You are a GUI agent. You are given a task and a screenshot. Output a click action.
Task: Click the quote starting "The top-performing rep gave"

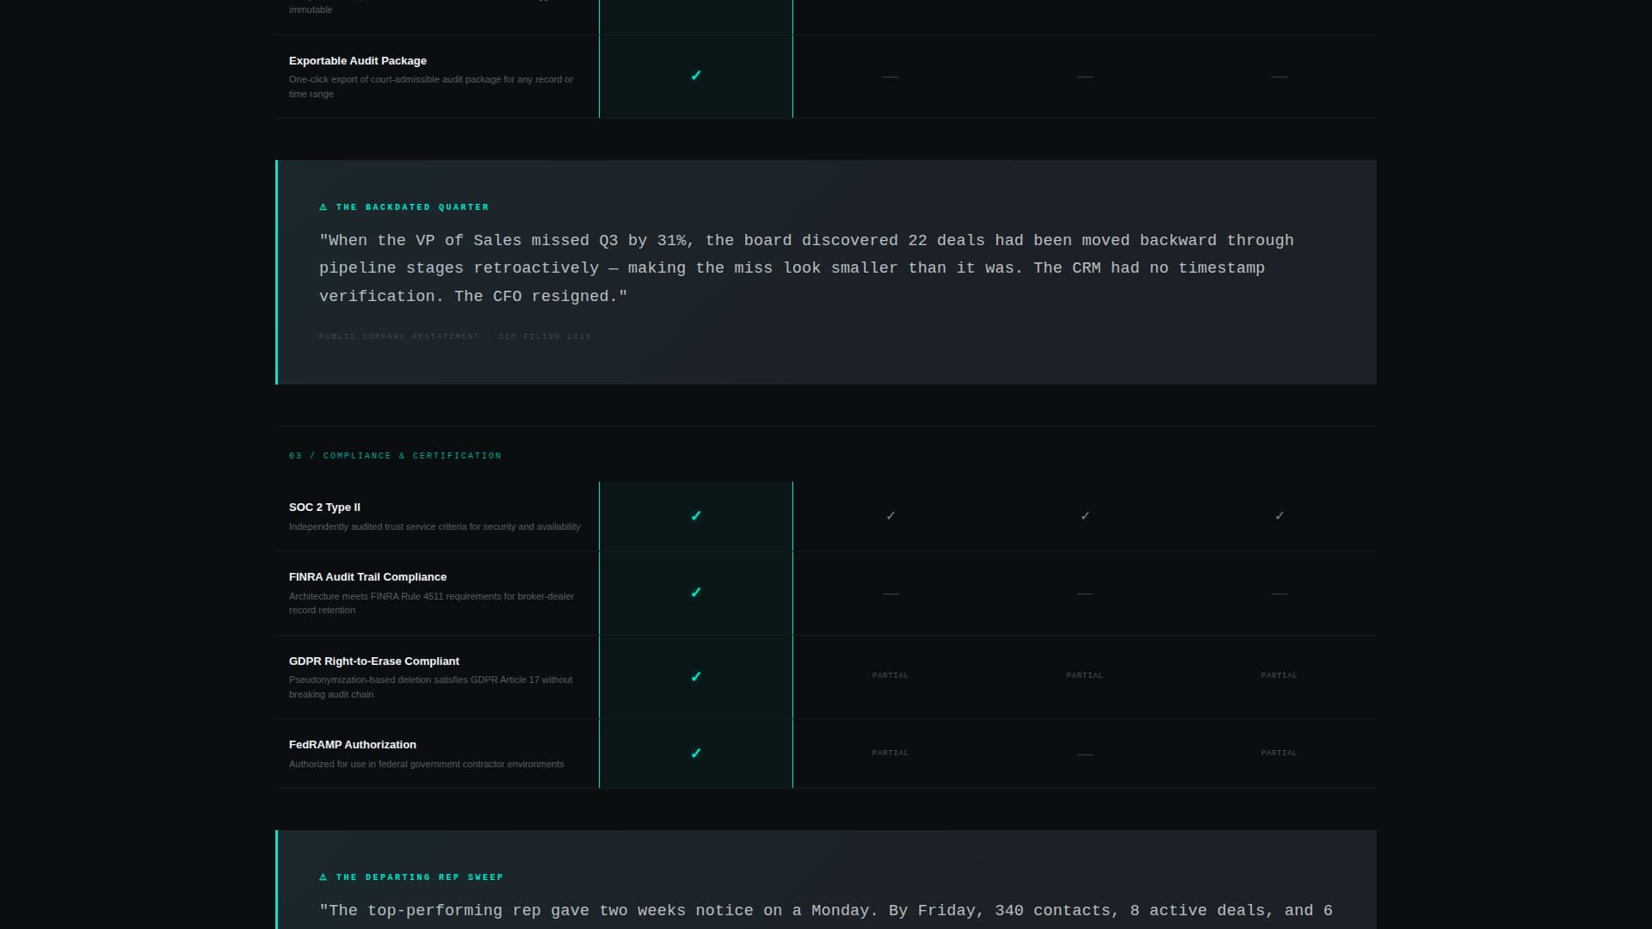[826, 911]
